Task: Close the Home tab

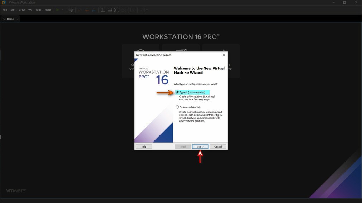Action: (18, 19)
